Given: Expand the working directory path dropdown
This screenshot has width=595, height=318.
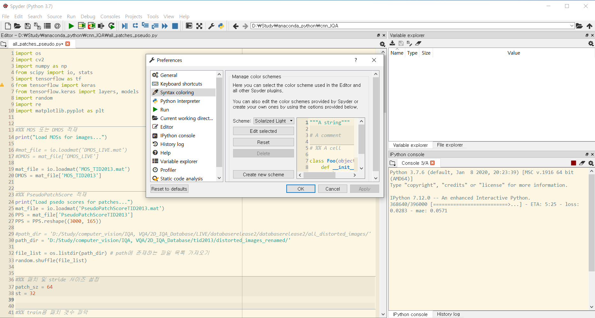Looking at the screenshot, I should pyautogui.click(x=572, y=26).
